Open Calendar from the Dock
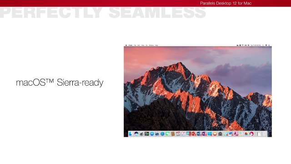The width and height of the screenshot is (291, 164). click(178, 133)
